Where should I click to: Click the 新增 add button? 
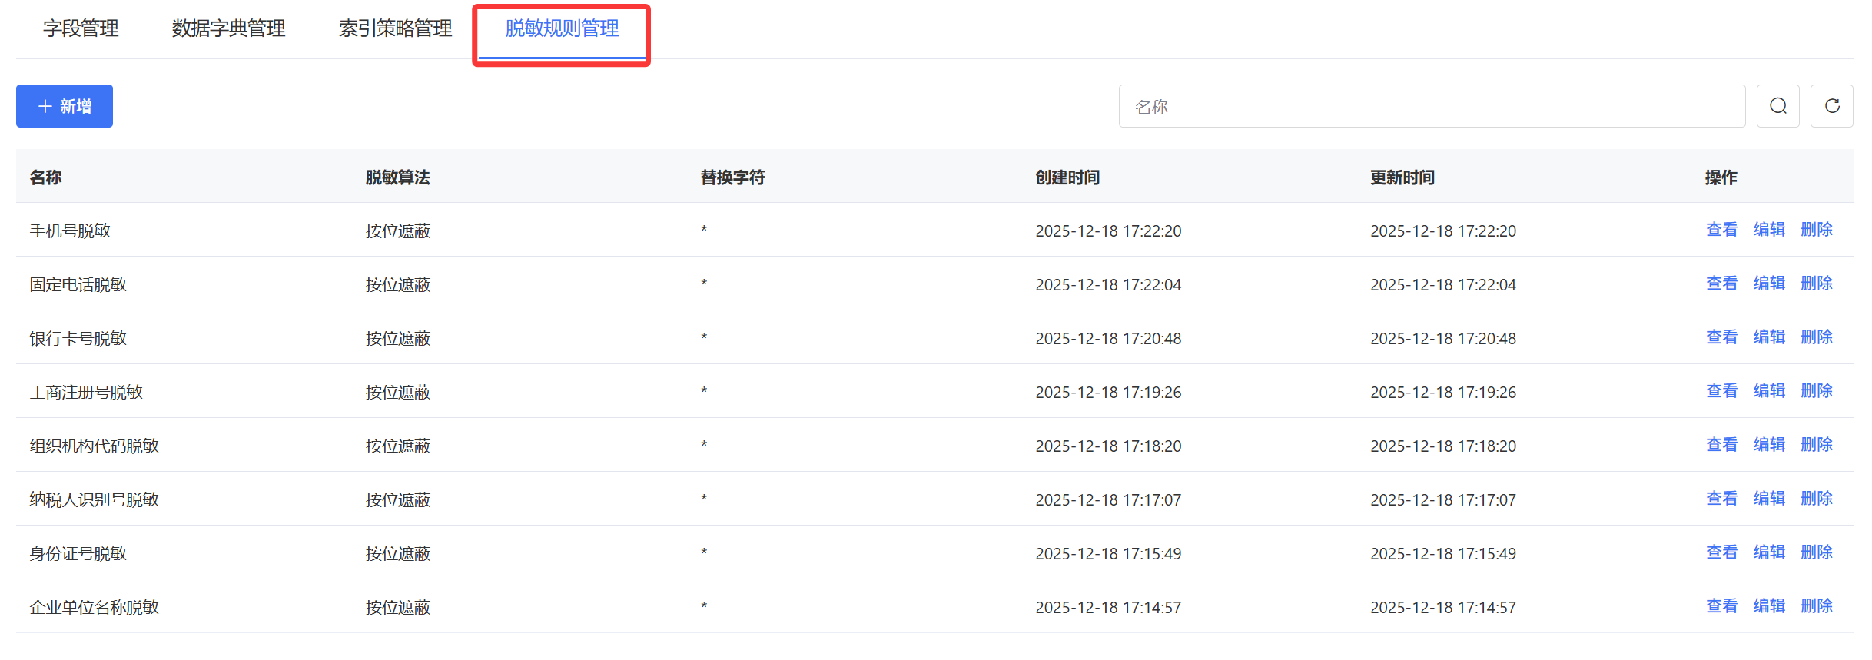[65, 106]
